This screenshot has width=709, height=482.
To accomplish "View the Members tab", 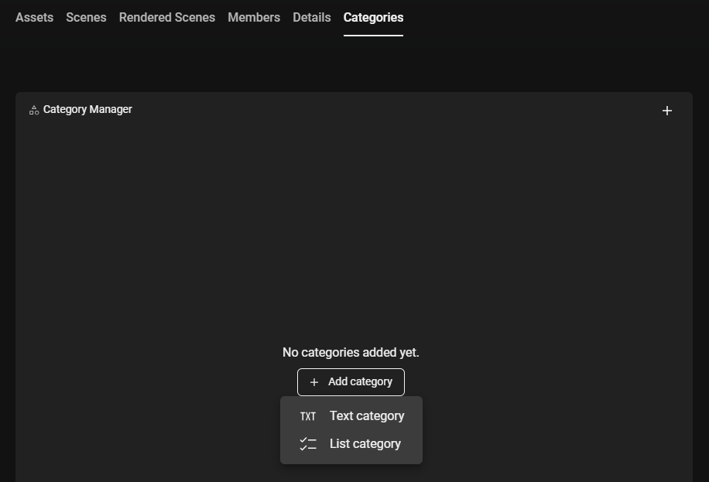I will click(x=254, y=17).
